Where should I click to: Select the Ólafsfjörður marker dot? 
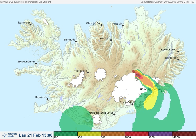(102, 25)
